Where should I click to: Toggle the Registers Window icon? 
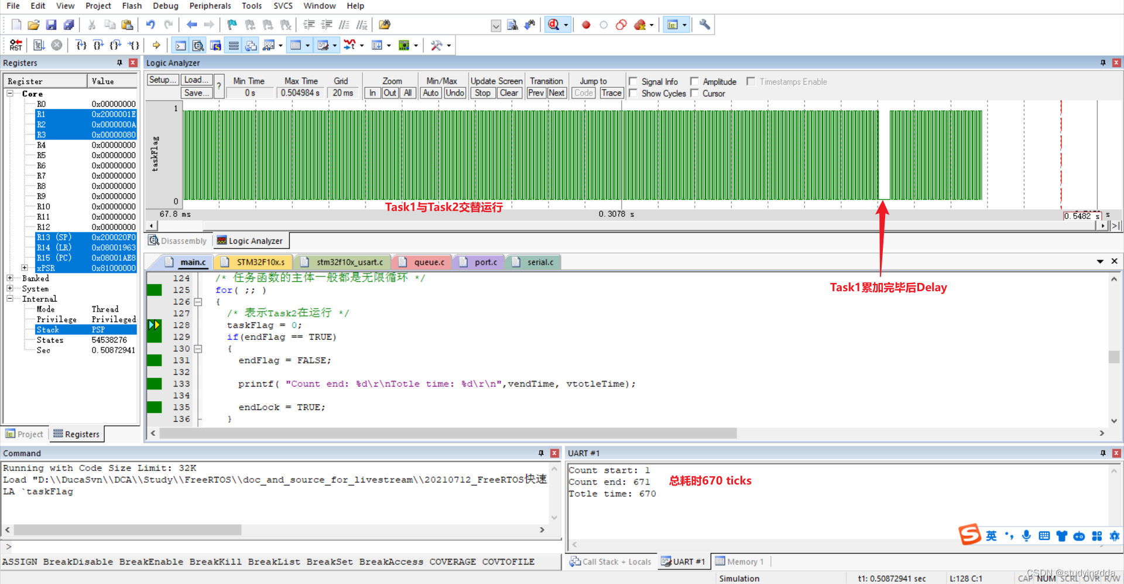(x=234, y=45)
